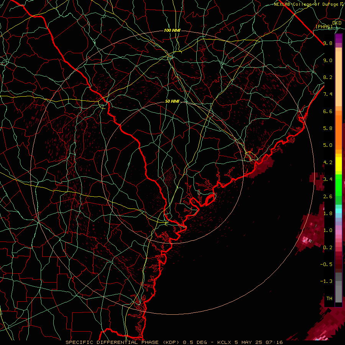This screenshot has height=345, width=345.
Task: Click the cyan segment of the color bar
Action: coord(338,211)
